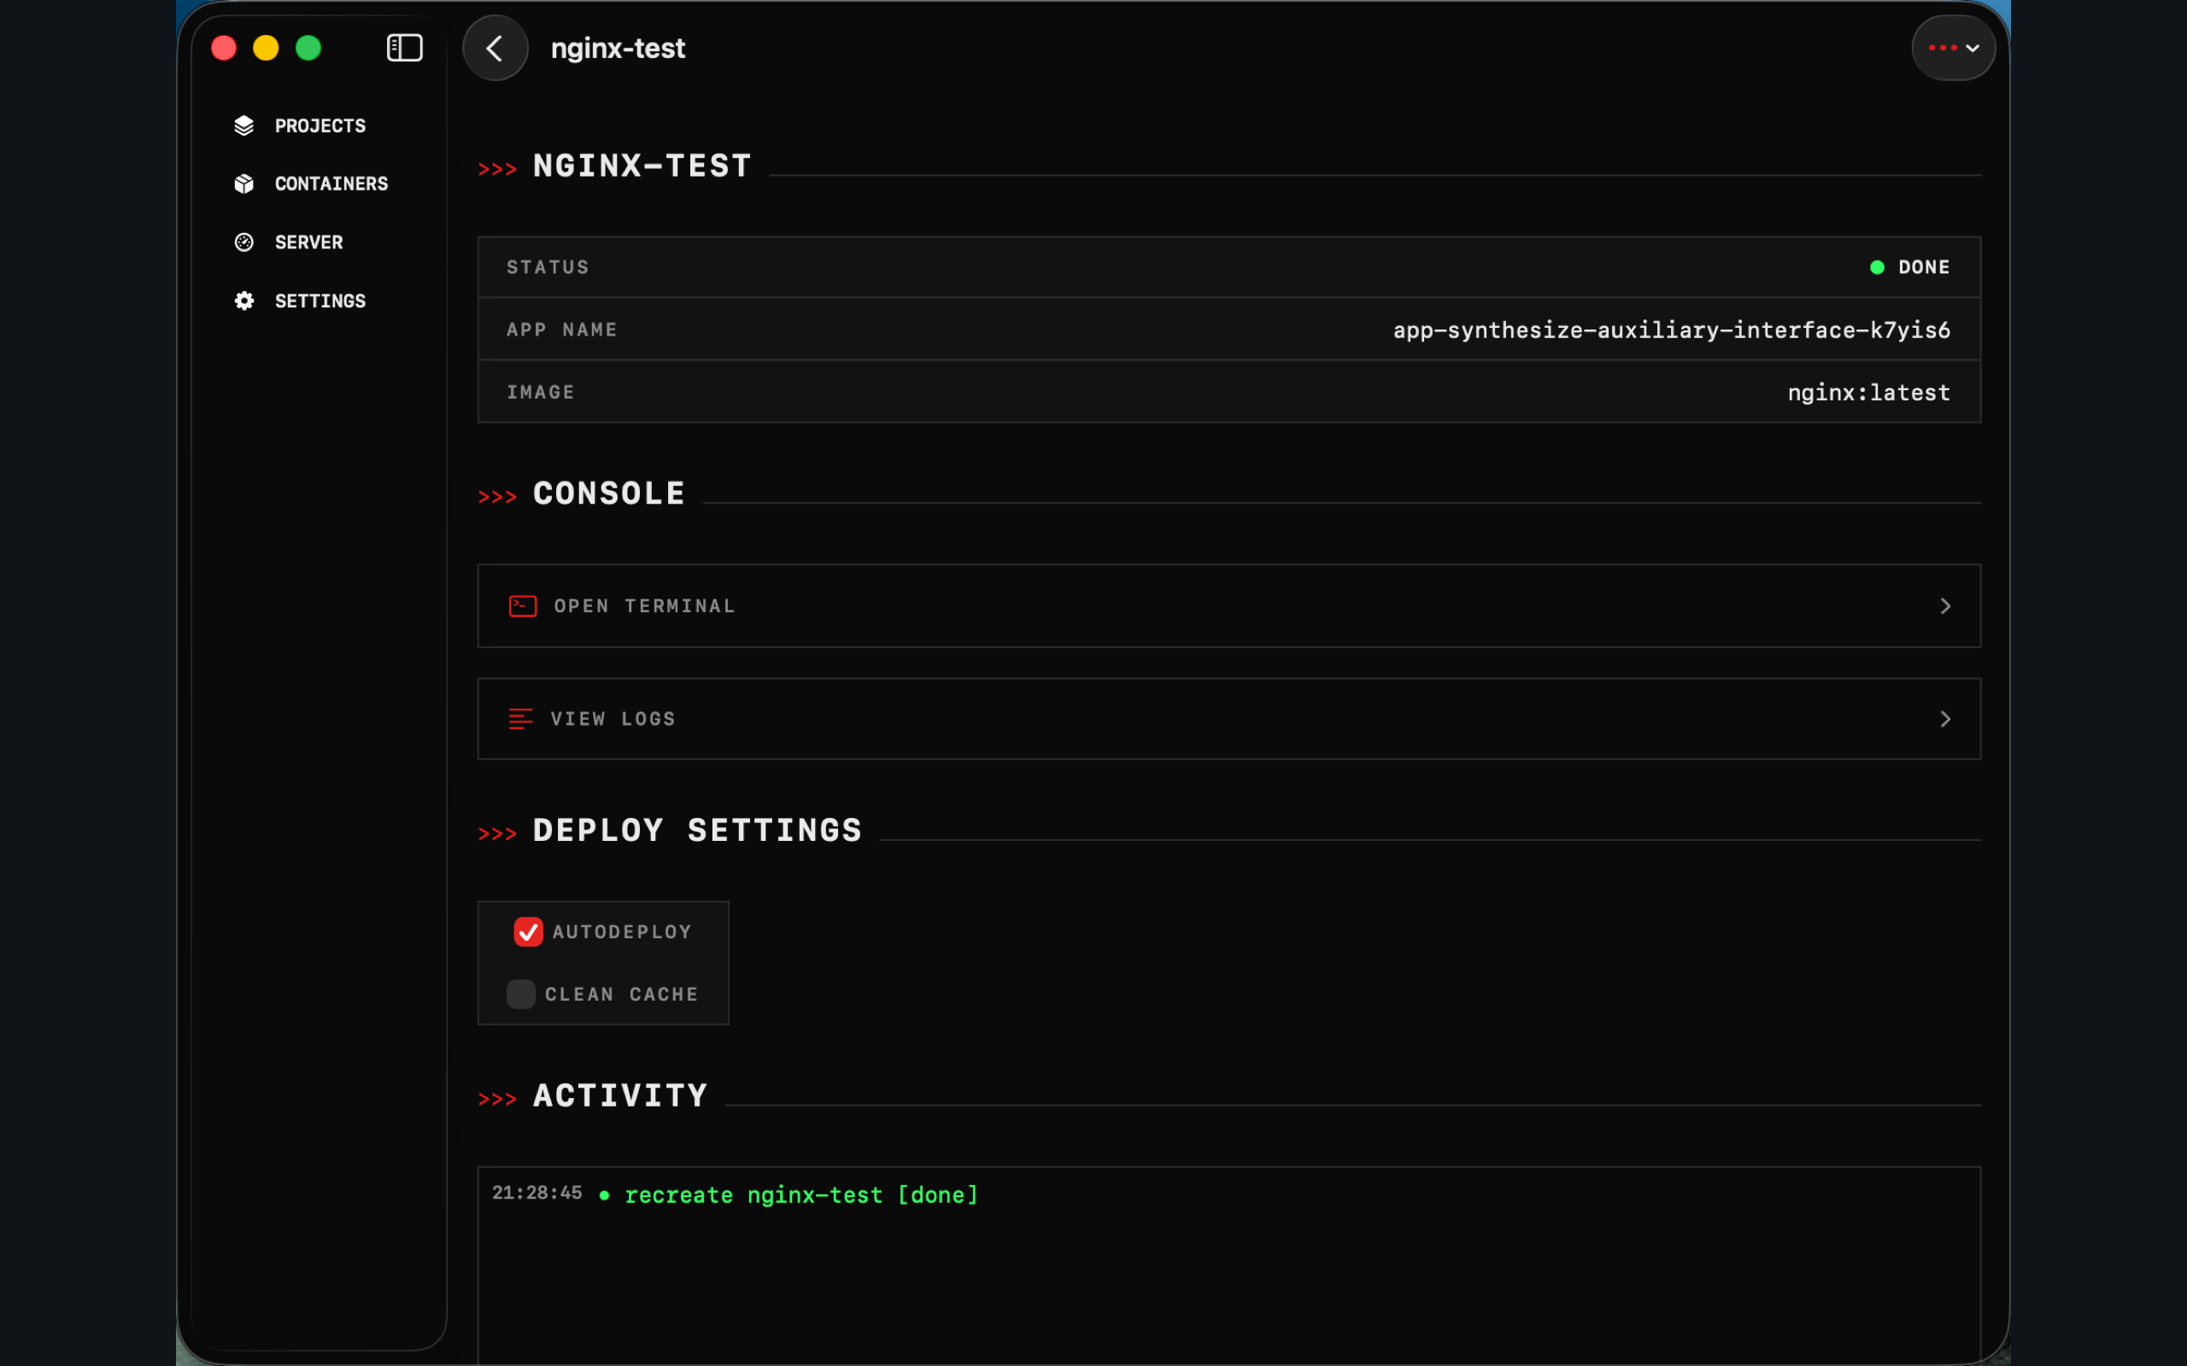Close the window with the red button
2187x1366 pixels.
click(x=223, y=48)
